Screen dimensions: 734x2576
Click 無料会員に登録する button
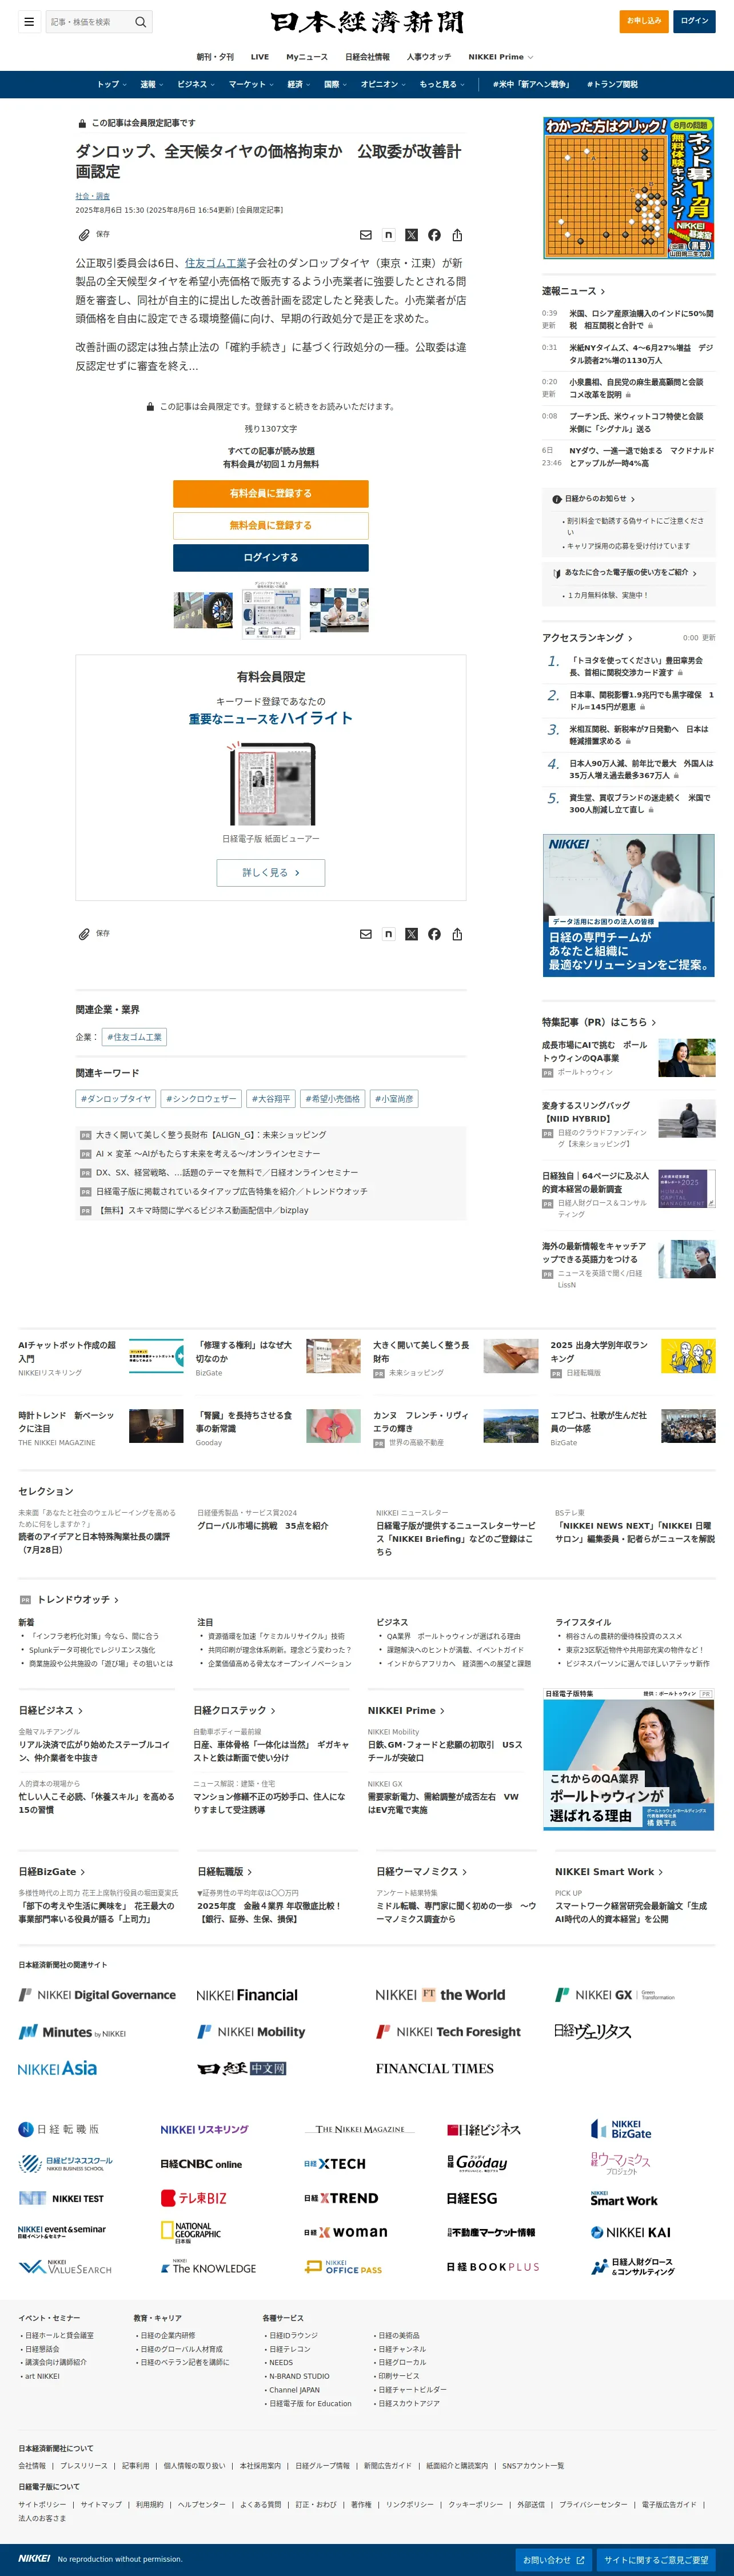pos(270,525)
